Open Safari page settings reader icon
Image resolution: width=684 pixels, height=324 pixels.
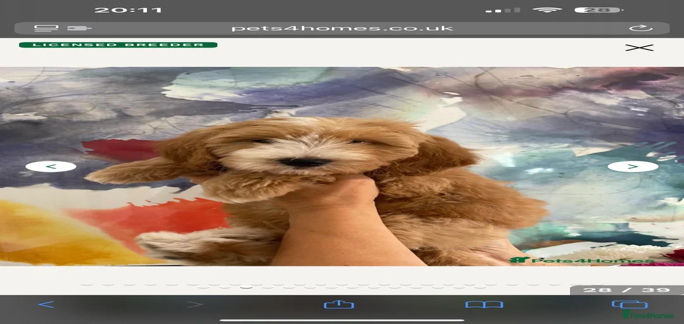(x=46, y=28)
